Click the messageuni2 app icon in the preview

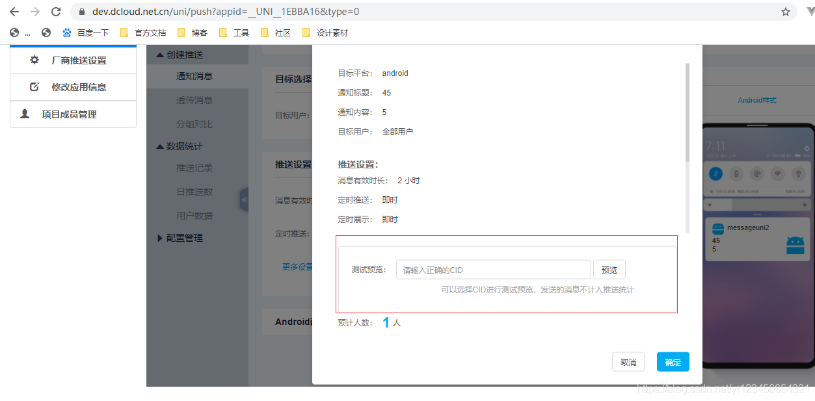(x=718, y=228)
